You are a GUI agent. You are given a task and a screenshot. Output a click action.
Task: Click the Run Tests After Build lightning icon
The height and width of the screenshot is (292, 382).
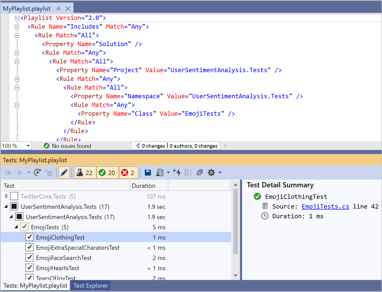point(177,172)
